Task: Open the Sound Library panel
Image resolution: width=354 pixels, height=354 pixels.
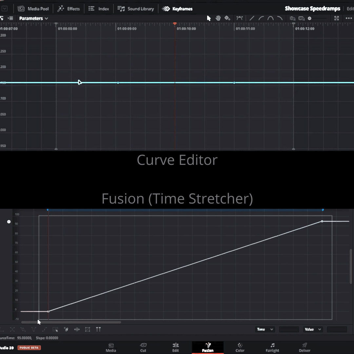Action: (x=135, y=9)
